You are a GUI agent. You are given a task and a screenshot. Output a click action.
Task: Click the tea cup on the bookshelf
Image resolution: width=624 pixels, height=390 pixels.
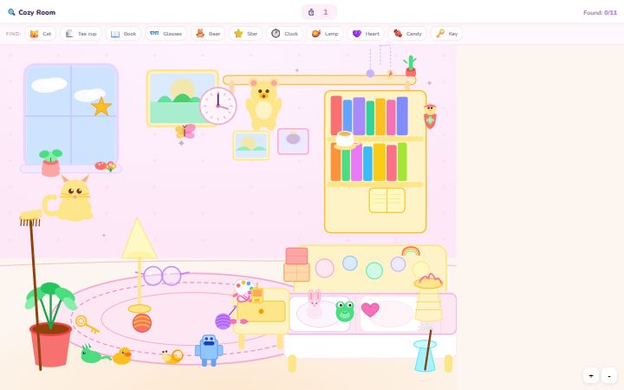345,140
